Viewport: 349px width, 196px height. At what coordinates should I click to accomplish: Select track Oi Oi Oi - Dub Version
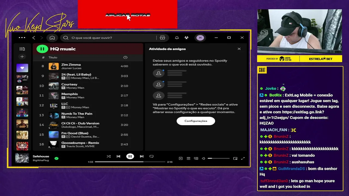tap(88, 125)
